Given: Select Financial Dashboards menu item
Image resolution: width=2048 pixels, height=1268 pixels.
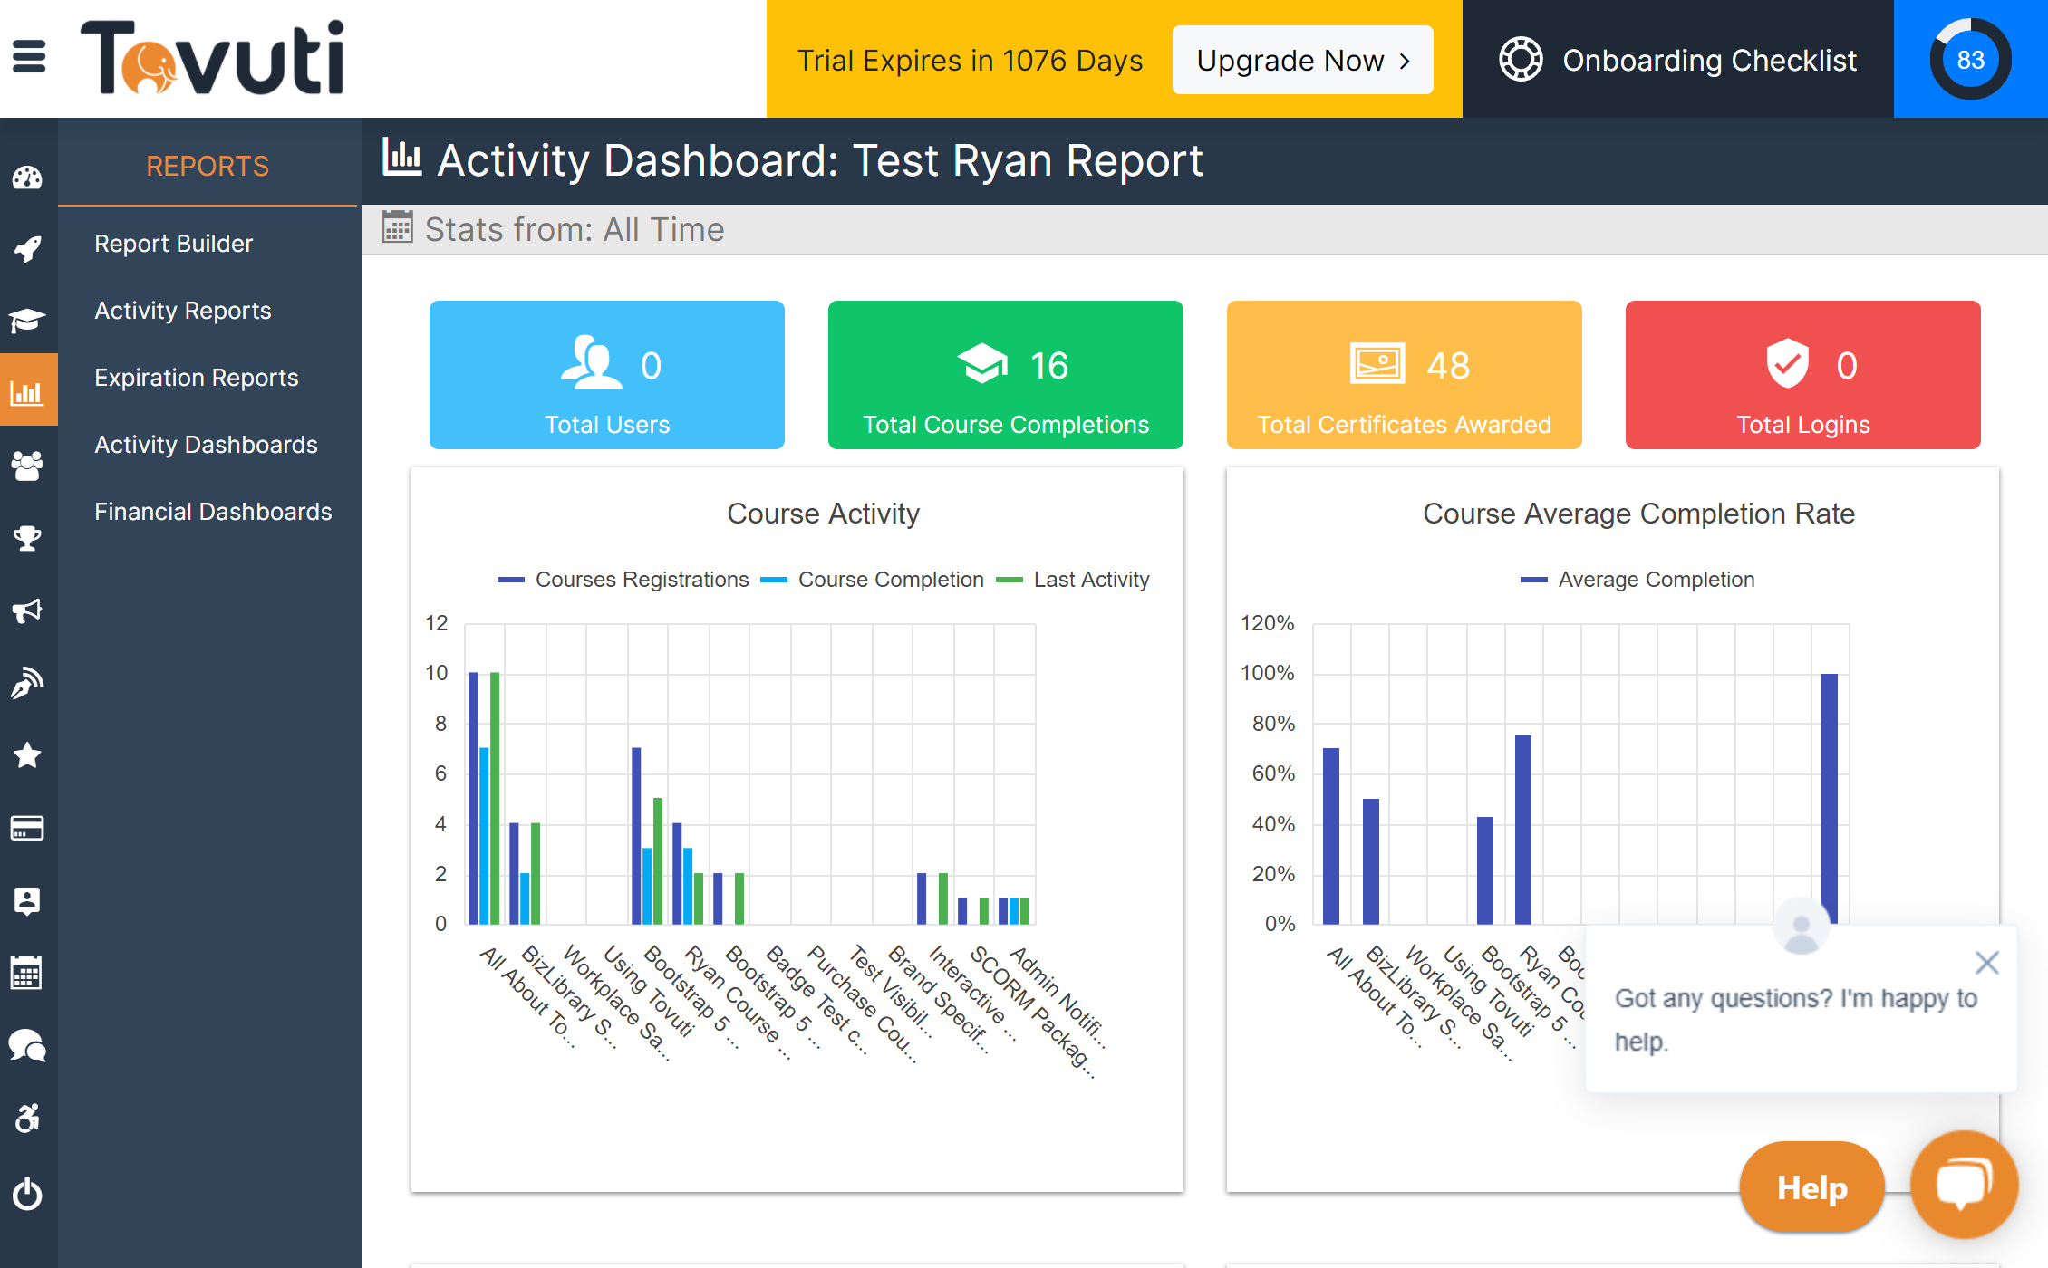Looking at the screenshot, I should tap(213, 512).
